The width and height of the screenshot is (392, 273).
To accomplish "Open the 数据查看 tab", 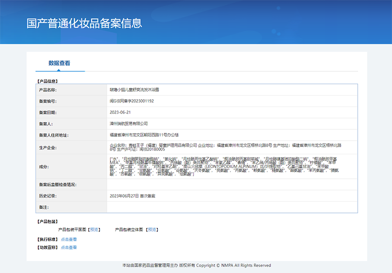I will [x=59, y=63].
